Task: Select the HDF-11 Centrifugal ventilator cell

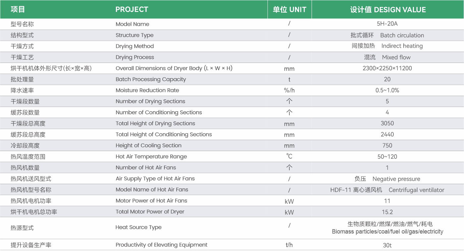Action: (387, 190)
